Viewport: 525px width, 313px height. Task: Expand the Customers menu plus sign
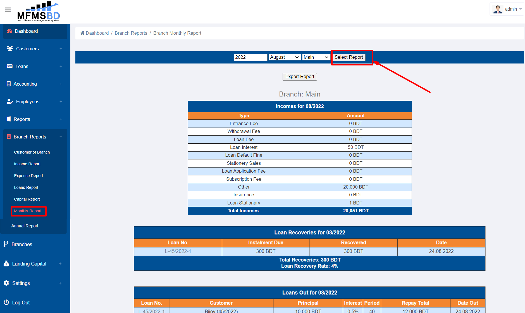(61, 49)
